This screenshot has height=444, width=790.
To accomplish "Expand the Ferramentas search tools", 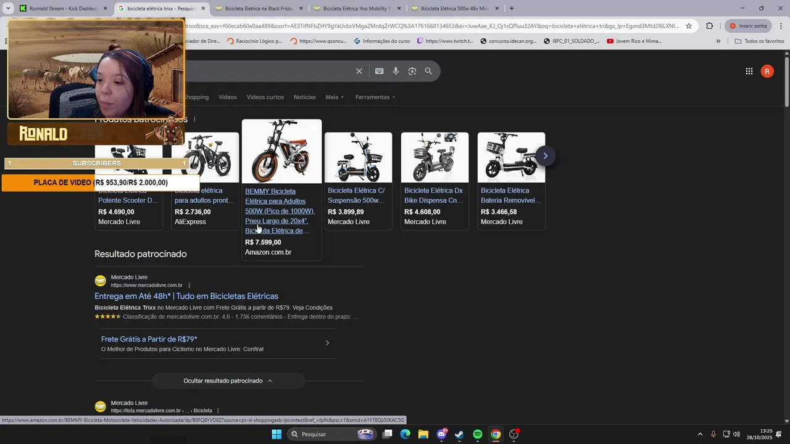I will click(375, 97).
